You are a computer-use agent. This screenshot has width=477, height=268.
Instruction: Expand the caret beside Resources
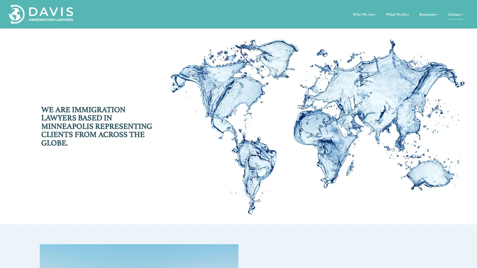[x=437, y=15]
